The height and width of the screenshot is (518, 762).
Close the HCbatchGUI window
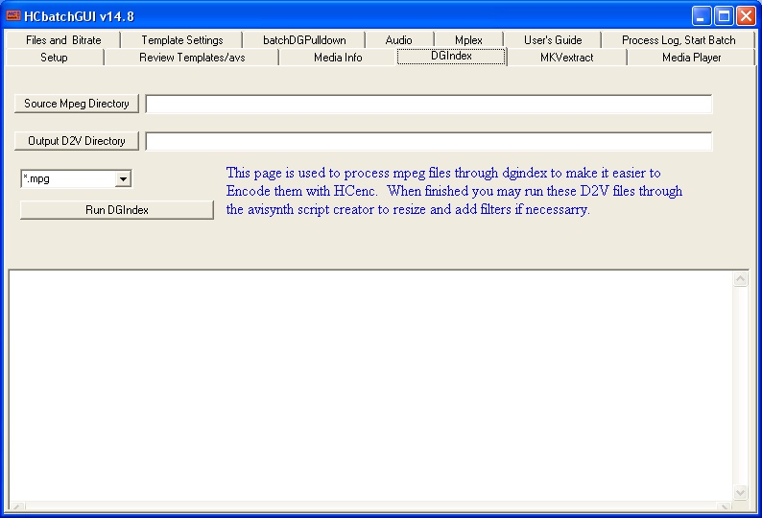pos(746,16)
